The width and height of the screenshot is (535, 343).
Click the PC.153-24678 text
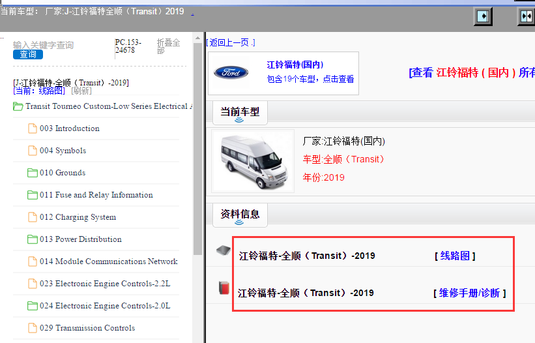(128, 46)
